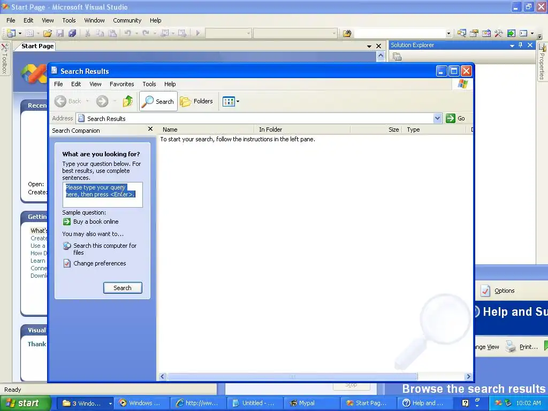
Task: Open the Window menu in Visual Studio
Action: [x=94, y=20]
